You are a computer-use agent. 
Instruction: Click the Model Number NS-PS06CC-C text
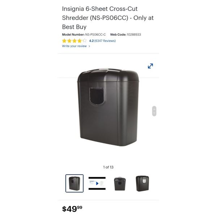(x=84, y=34)
